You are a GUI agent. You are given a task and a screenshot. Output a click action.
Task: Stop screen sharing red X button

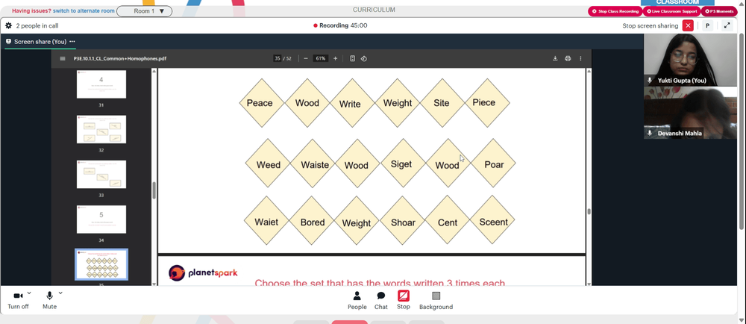tap(688, 25)
